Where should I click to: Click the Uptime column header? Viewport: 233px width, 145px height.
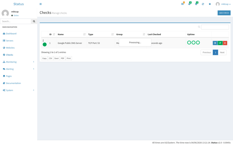tap(199, 34)
